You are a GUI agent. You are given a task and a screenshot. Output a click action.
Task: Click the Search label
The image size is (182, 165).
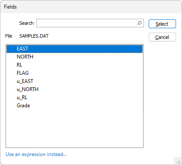coord(26,23)
